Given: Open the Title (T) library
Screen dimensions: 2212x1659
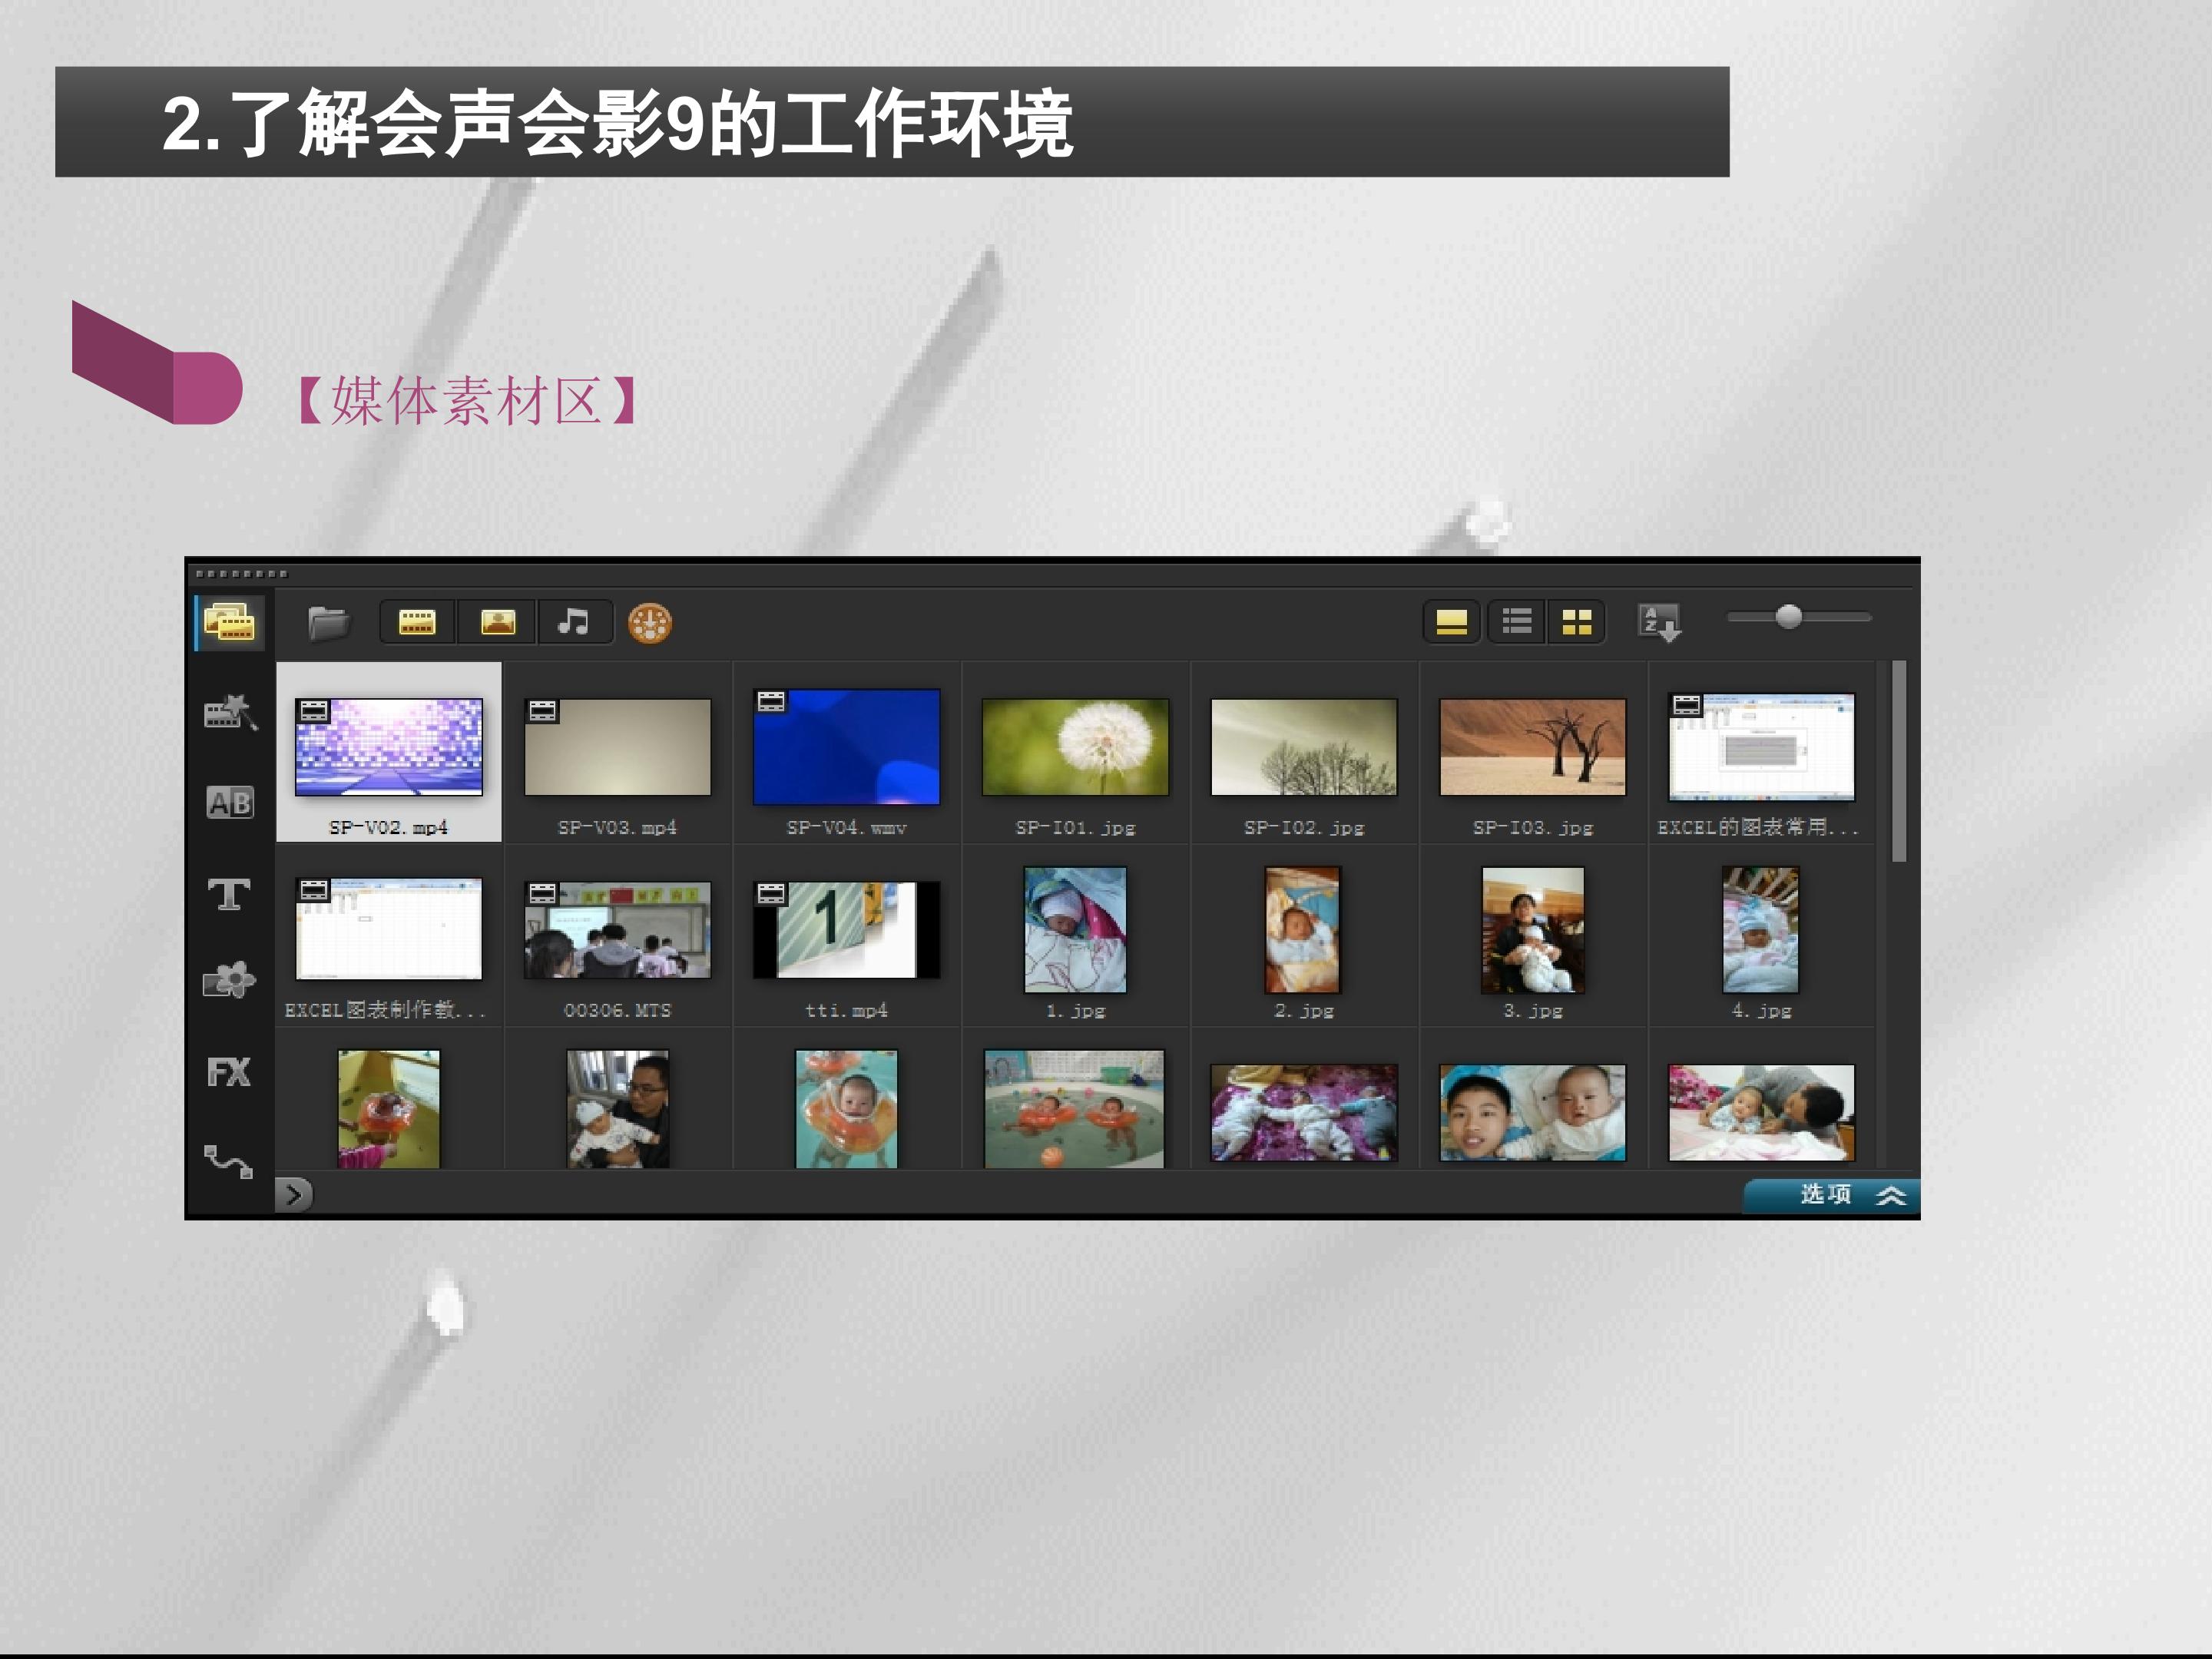Looking at the screenshot, I should pos(229,893).
